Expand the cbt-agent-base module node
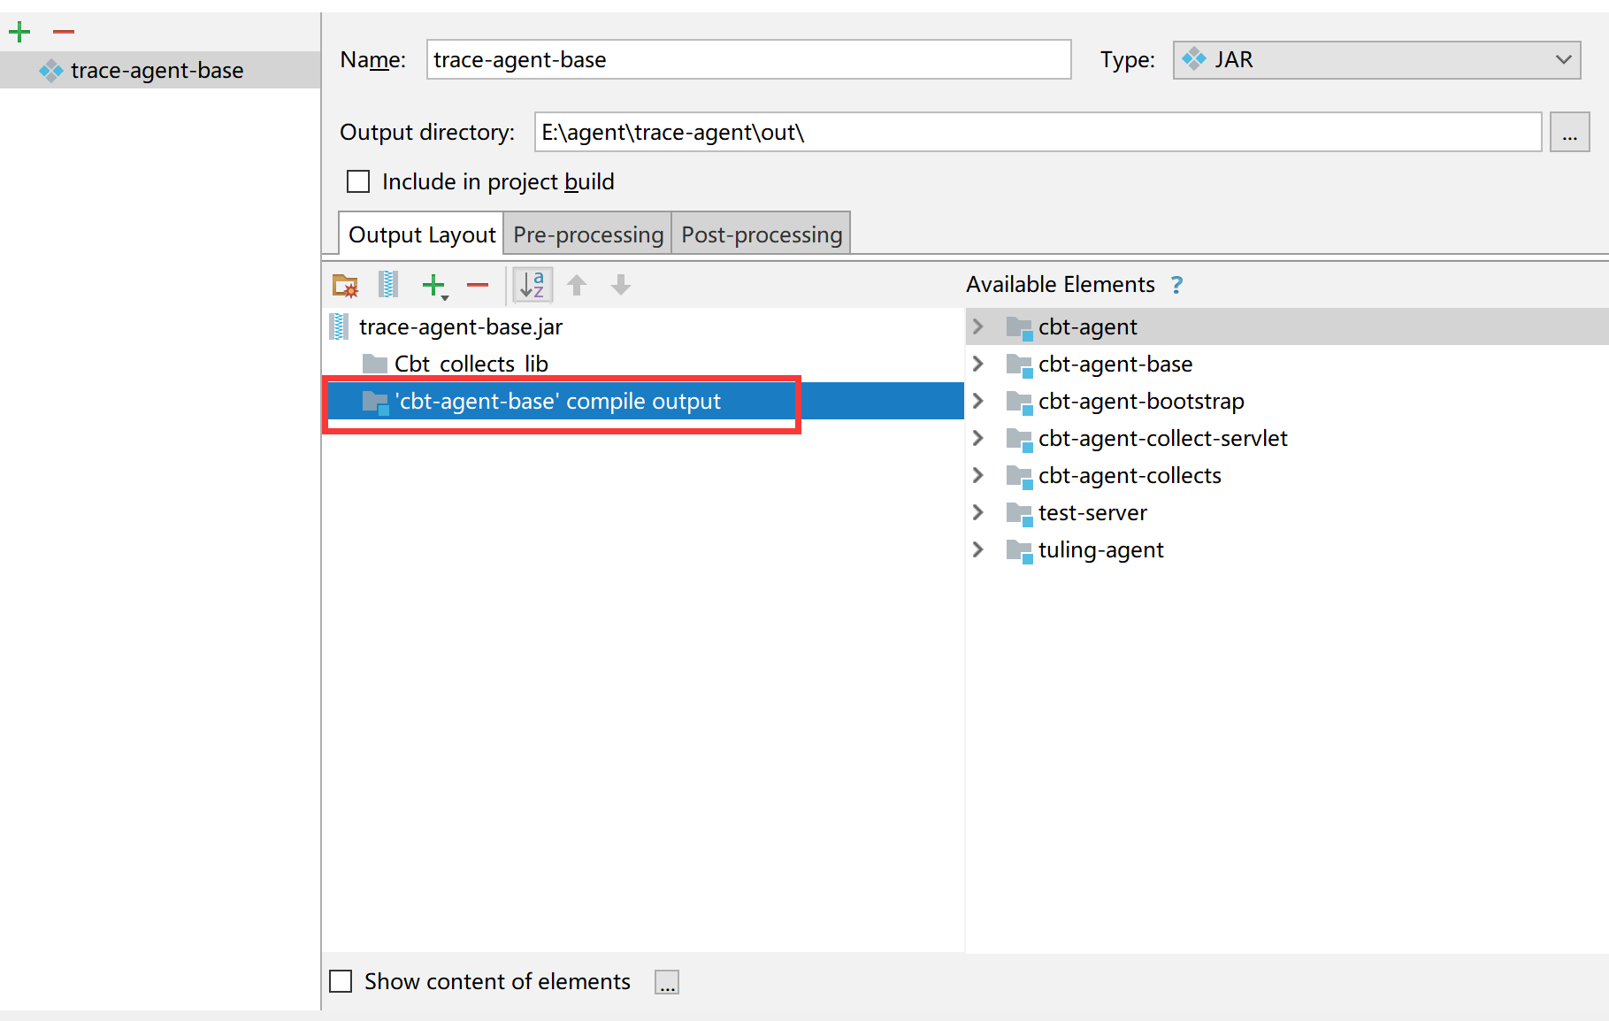Screen dimensions: 1609x1021 [x=977, y=364]
